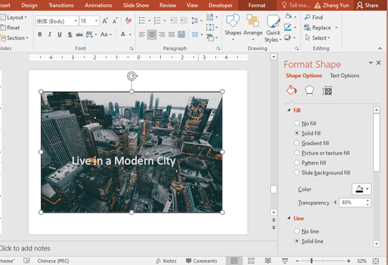The image size is (388, 265).
Task: Open the Animations tab
Action: 98,5
